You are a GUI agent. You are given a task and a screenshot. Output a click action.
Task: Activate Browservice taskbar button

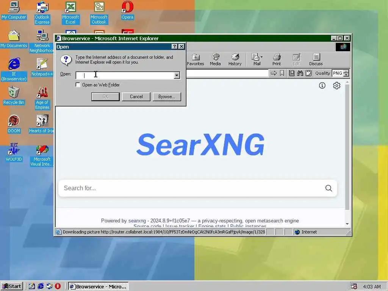[x=99, y=286]
